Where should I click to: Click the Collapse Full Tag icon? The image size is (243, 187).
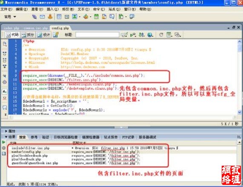click(x=5, y=54)
